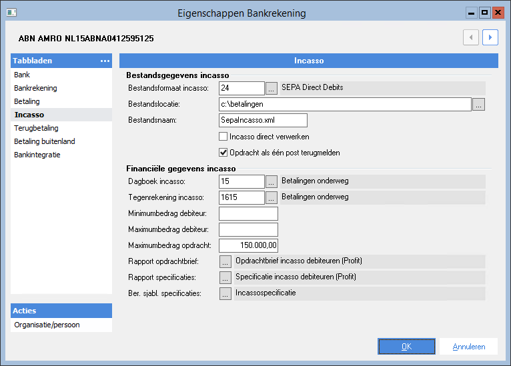The image size is (511, 366).
Task: Click the OK button
Action: pyautogui.click(x=406, y=347)
